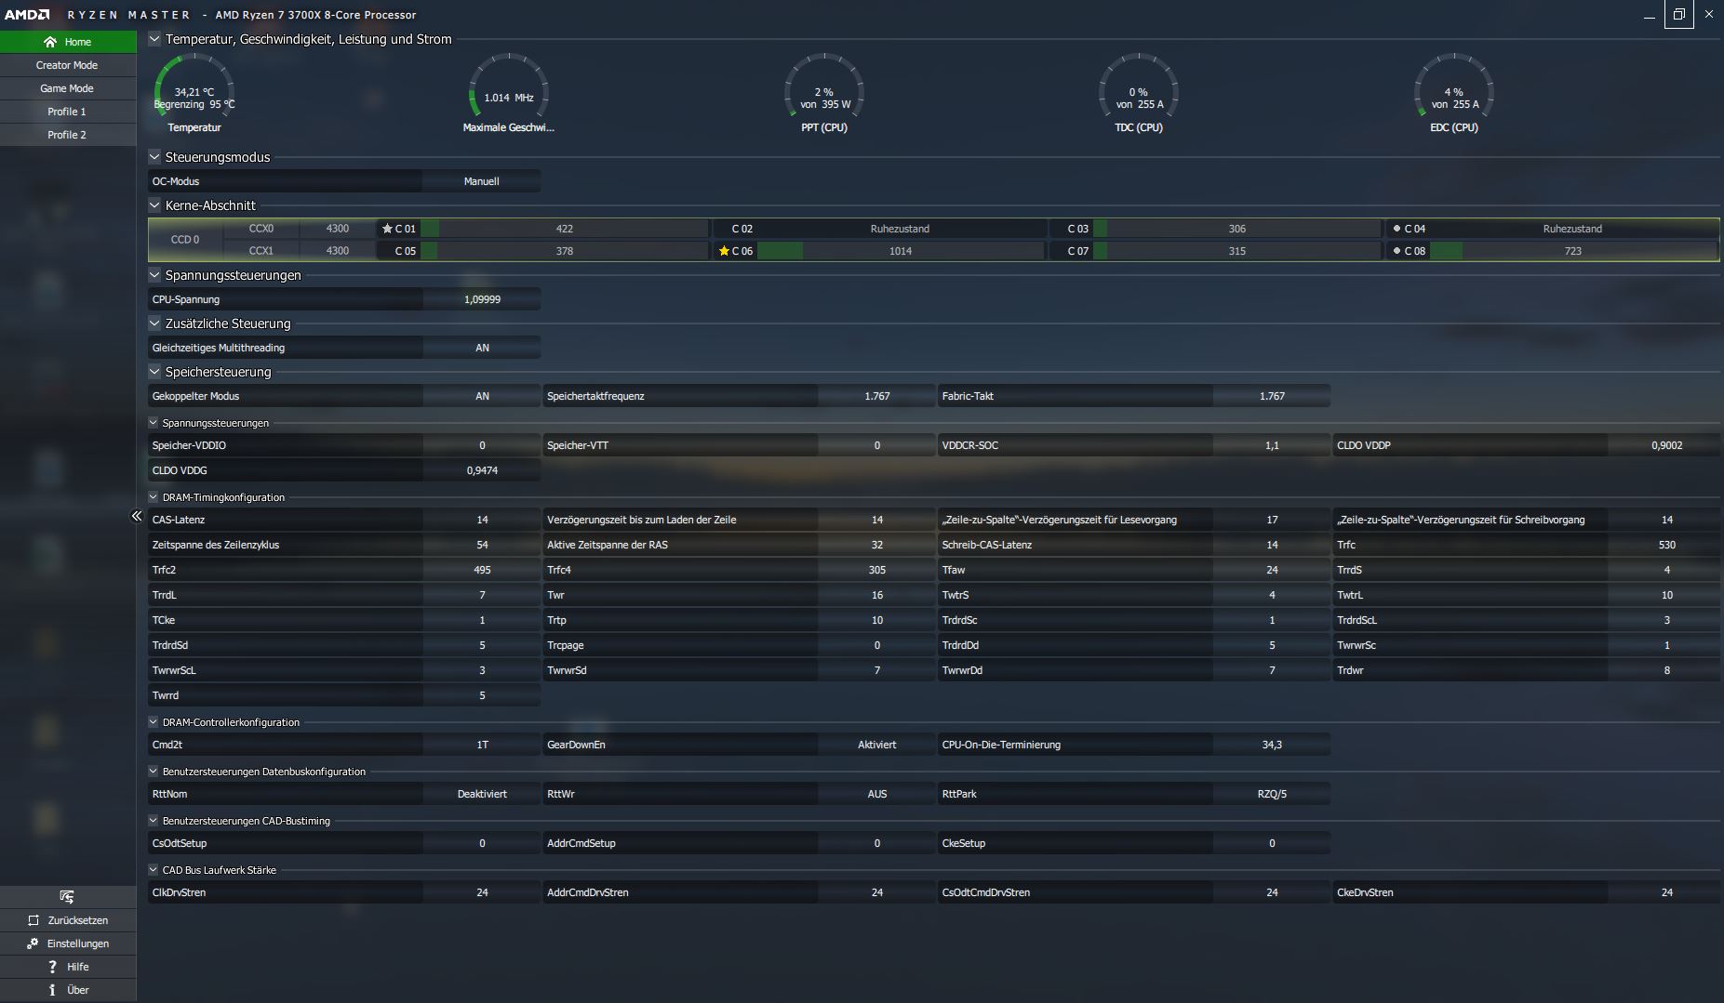Toggle the RttWr AUS value

coord(876,794)
